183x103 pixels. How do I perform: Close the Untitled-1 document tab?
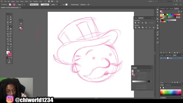coord(20,8)
